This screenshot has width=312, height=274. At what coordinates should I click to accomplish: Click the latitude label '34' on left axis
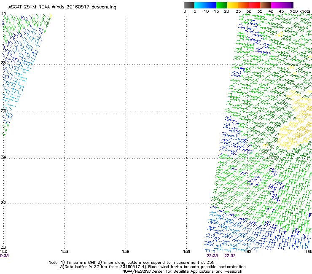tap(3, 157)
